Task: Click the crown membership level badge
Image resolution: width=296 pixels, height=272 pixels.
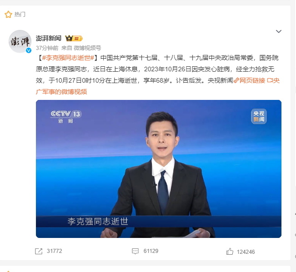Action: [74, 39]
